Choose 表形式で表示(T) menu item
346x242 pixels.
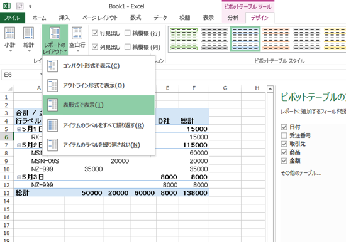[x=99, y=105]
